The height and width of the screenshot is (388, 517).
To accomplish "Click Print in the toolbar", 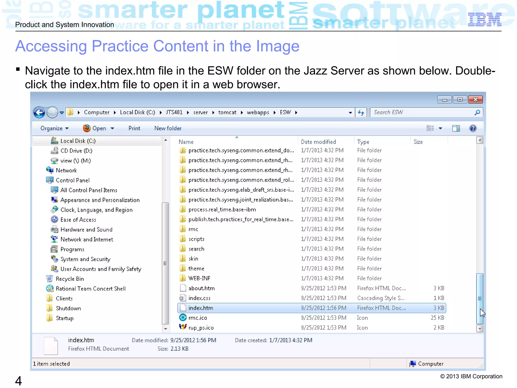I will (x=134, y=128).
